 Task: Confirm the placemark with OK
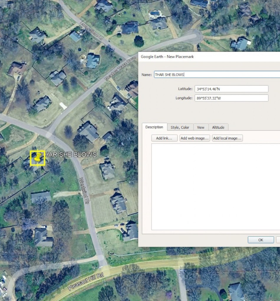click(x=261, y=240)
